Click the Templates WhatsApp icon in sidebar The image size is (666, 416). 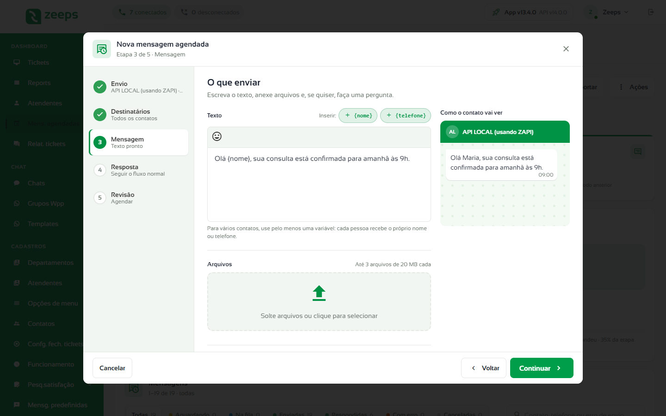click(x=17, y=224)
